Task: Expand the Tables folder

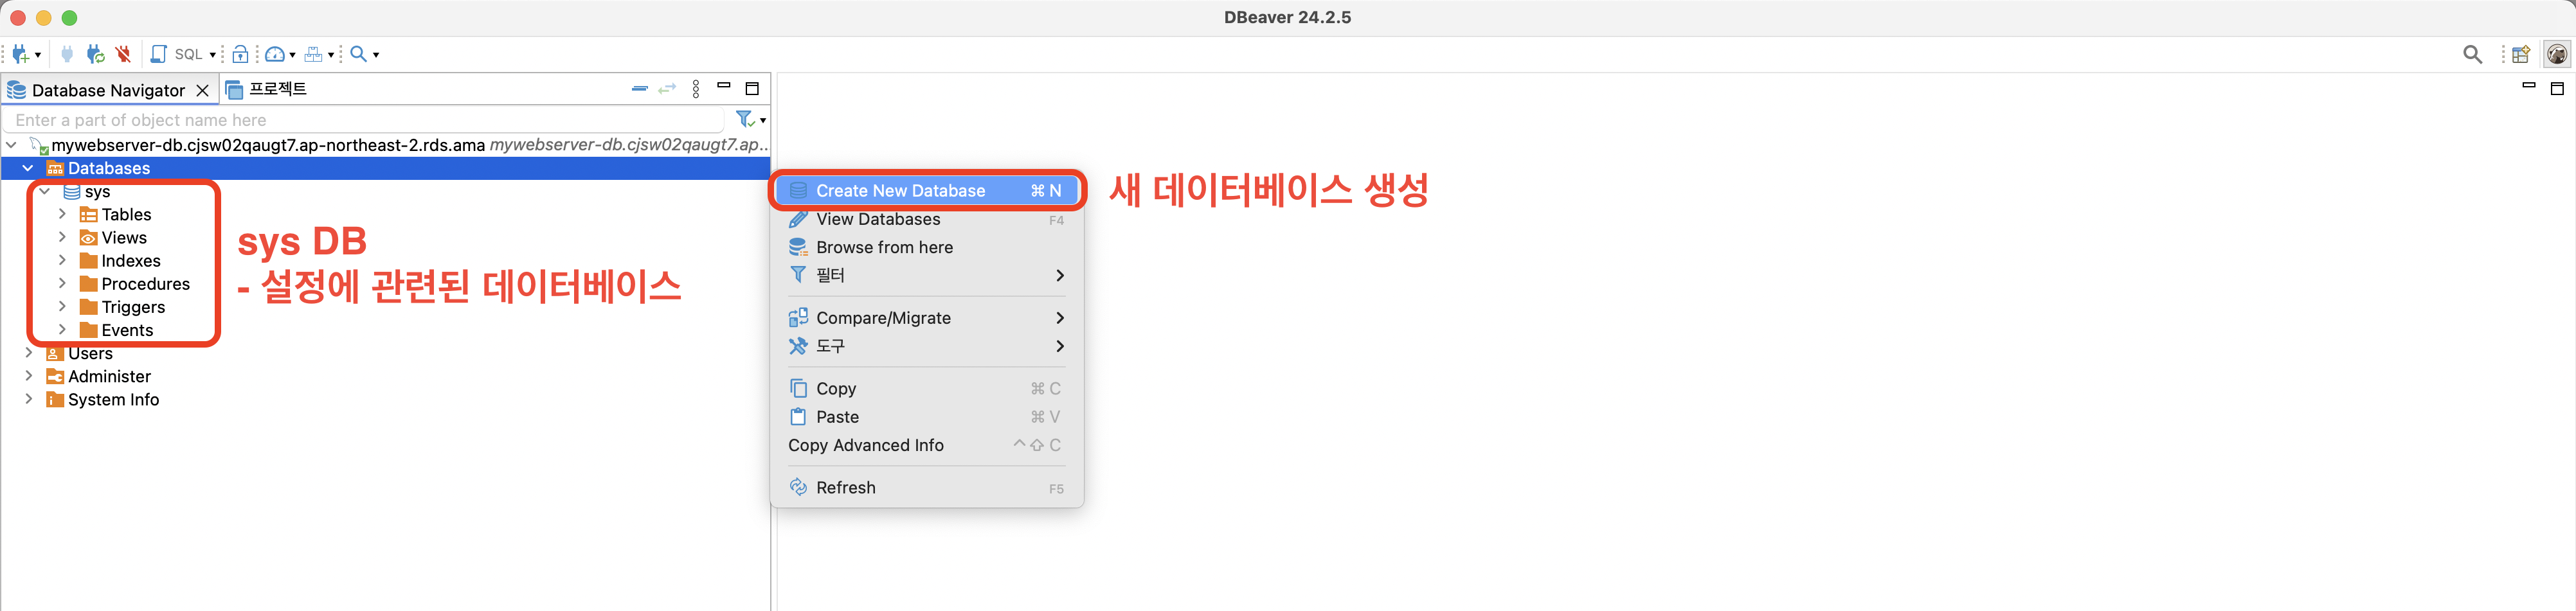Action: coord(62,214)
